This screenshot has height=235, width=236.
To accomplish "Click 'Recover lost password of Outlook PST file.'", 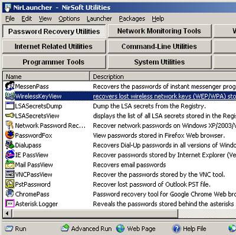I will (x=152, y=184).
